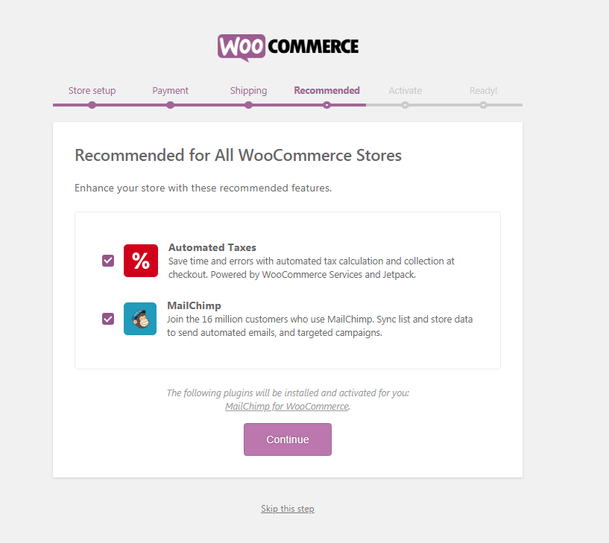The width and height of the screenshot is (609, 543).
Task: Click the Activate progress dot
Action: (405, 105)
